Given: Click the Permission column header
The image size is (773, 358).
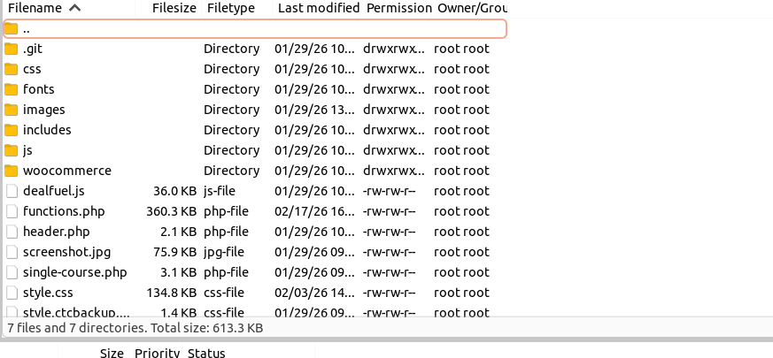Looking at the screenshot, I should pos(398,8).
